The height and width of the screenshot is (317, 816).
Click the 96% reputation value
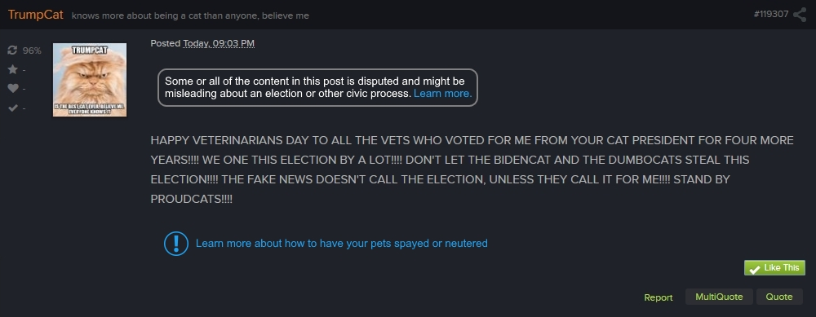click(32, 51)
